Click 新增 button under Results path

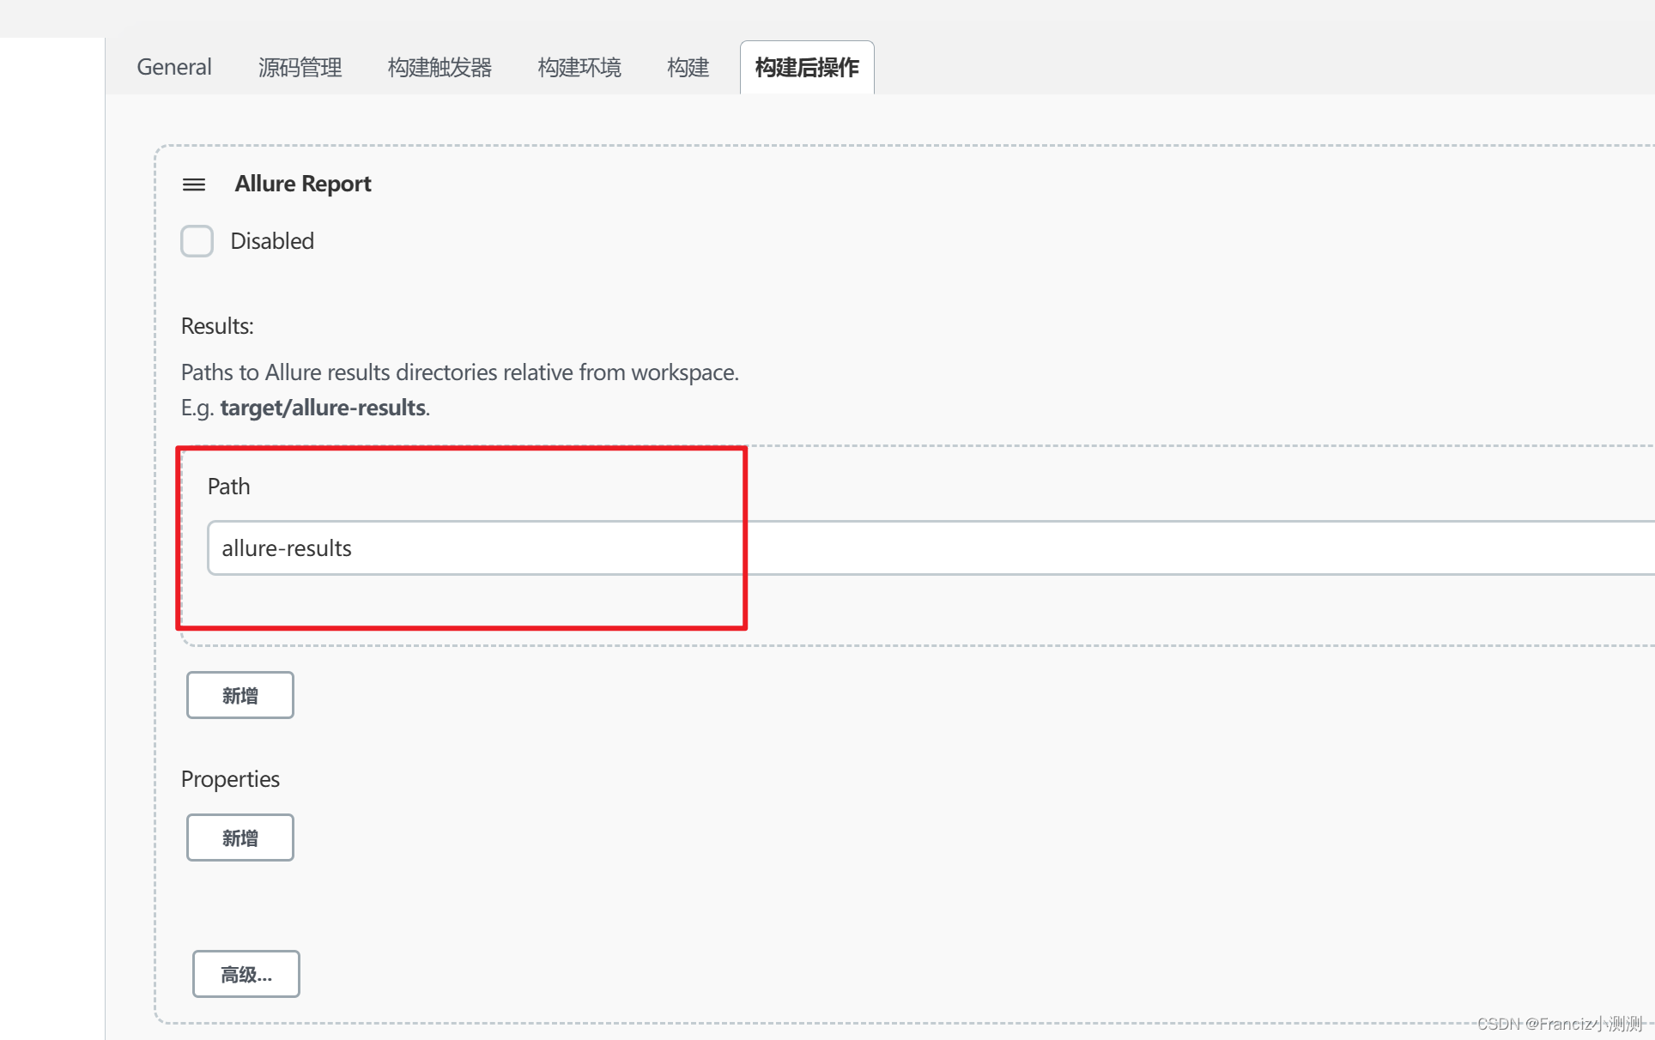coord(240,695)
